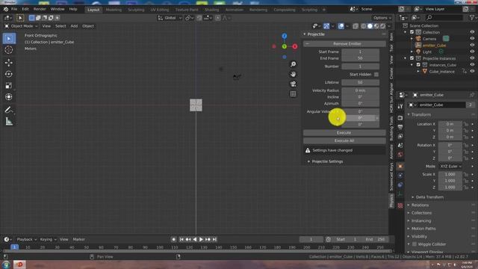Activate the Transform tool
The height and width of the screenshot is (269, 478).
(x=9, y=97)
